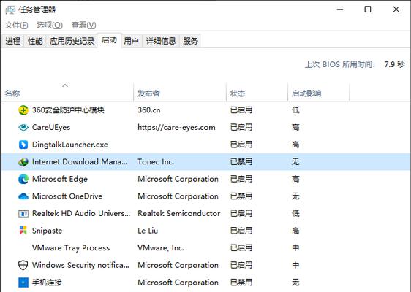Select the Microsoft Edge entry name
411x292 pixels.
point(60,179)
